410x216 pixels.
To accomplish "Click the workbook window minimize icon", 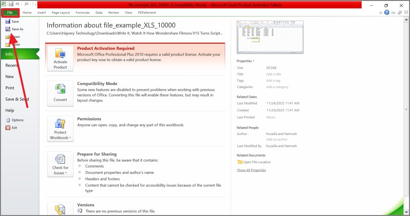I will (x=393, y=12).
